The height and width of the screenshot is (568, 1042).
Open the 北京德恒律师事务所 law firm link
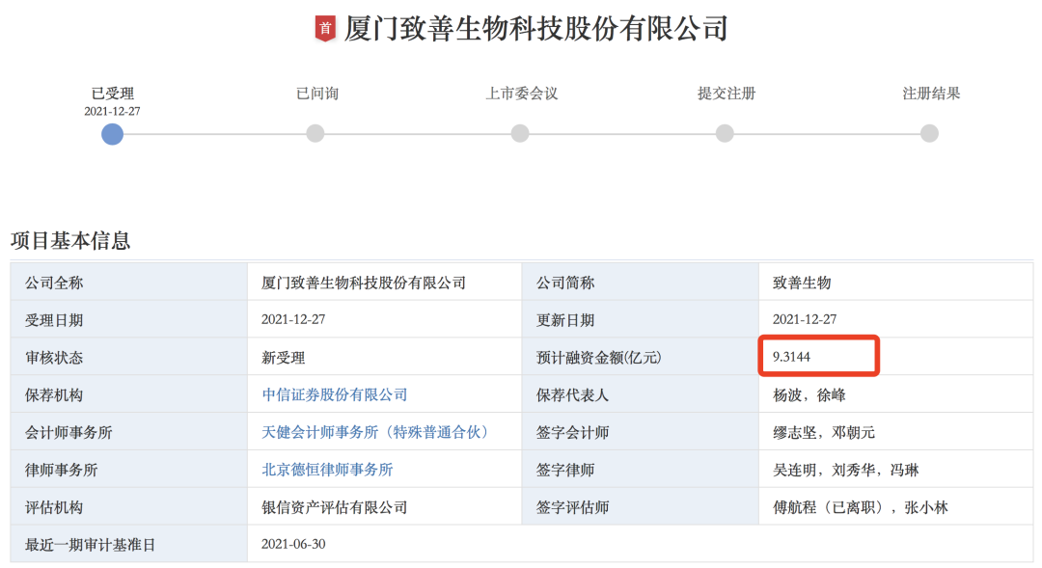coord(327,470)
